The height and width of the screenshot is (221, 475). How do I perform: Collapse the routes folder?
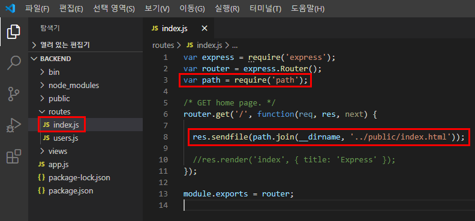click(86, 111)
